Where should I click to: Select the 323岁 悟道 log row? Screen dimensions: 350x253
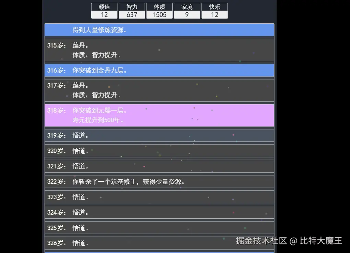[x=159, y=197]
